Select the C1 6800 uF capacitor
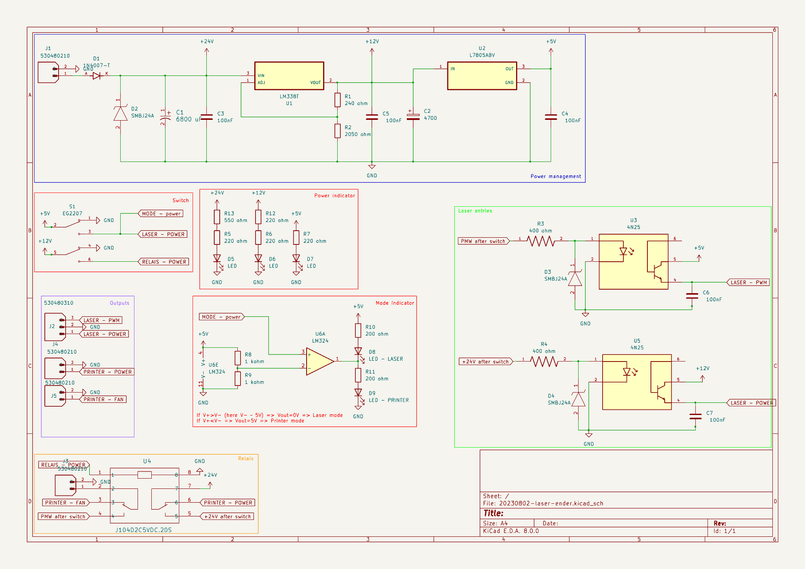The height and width of the screenshot is (569, 805). tap(165, 117)
